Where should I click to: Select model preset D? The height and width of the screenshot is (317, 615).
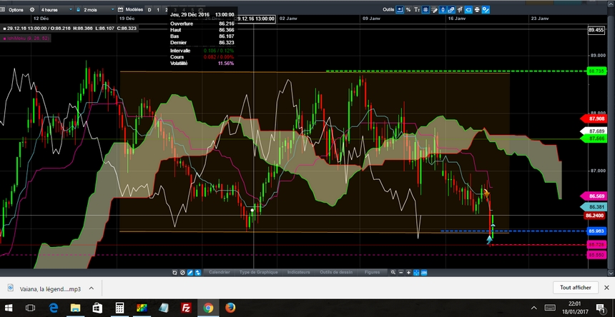point(149,10)
